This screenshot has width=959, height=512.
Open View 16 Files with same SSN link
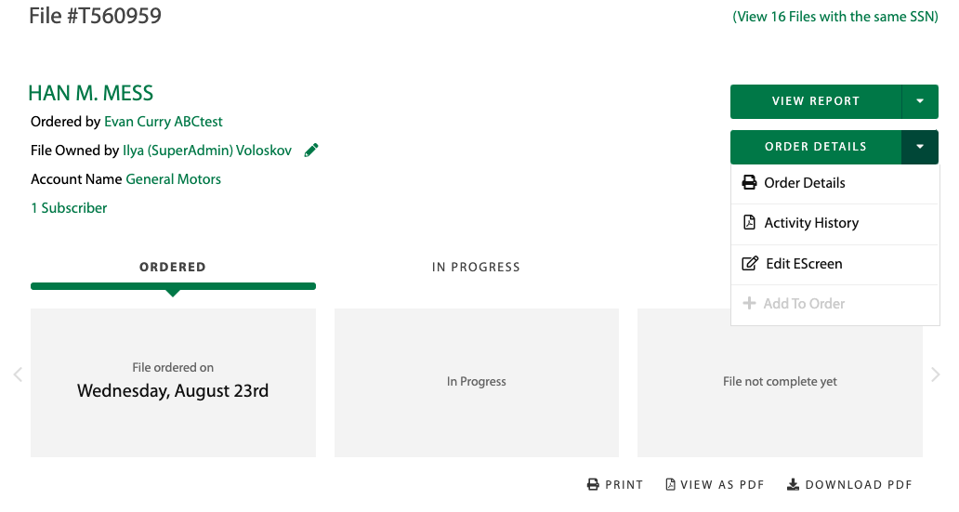tap(834, 17)
